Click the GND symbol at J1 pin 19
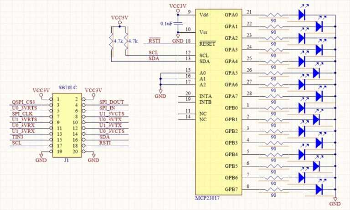Image resolution: width=350 pixels, height=210 pixels. pos(41,158)
